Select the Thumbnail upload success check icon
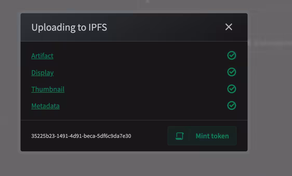This screenshot has width=292, height=176. pos(232,89)
